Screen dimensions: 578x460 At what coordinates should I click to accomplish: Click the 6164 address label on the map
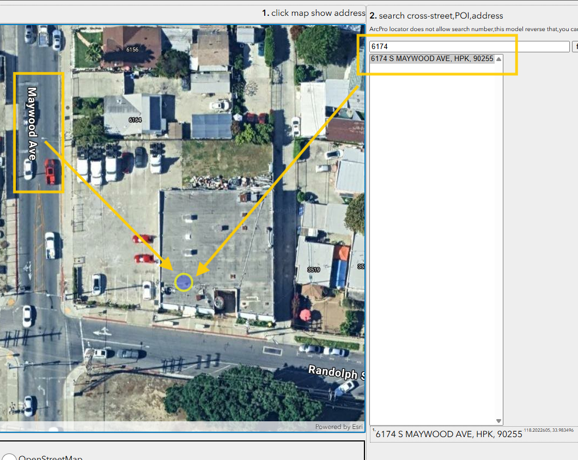pos(135,119)
